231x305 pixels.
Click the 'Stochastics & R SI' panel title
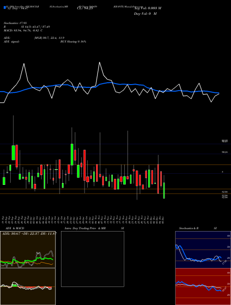(198, 228)
